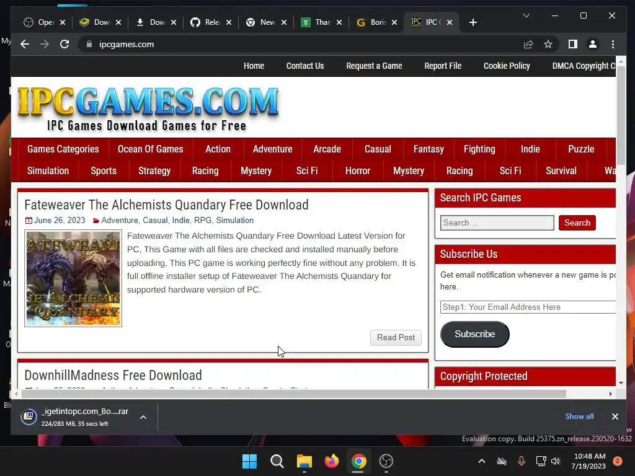
Task: Click the Chrome icon in the taskbar
Action: pyautogui.click(x=359, y=461)
